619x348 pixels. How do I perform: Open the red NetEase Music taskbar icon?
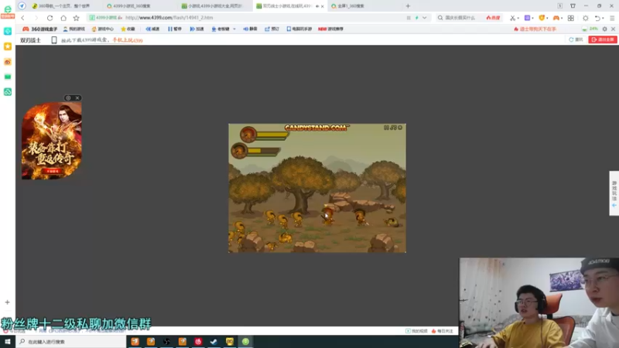click(x=198, y=341)
